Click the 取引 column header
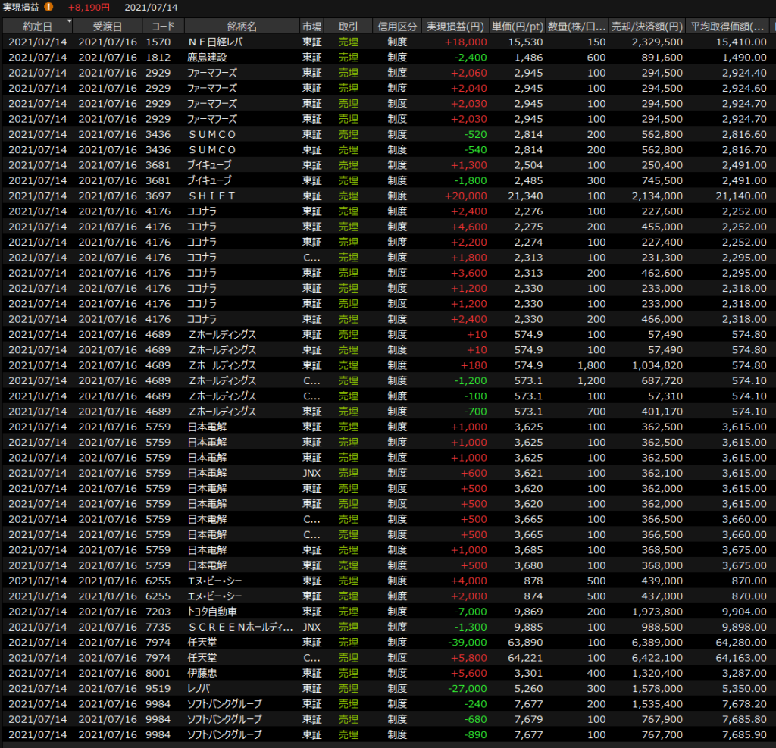 point(348,27)
